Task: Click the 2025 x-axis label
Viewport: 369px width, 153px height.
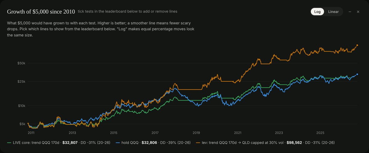Action: pyautogui.click(x=320, y=133)
